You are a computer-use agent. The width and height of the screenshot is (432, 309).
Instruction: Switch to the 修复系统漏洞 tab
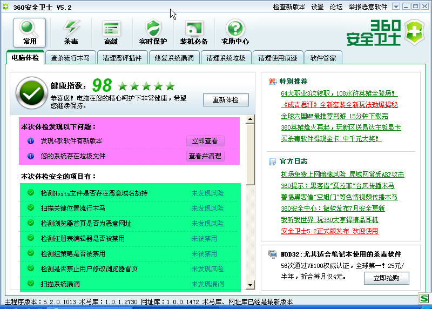point(174,58)
